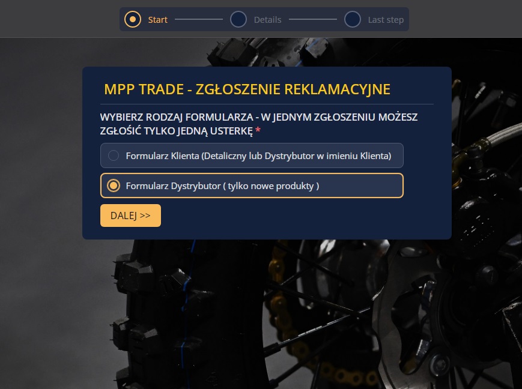
Task: Choose the Formularz Dystrybutor option label text
Action: [x=222, y=185]
